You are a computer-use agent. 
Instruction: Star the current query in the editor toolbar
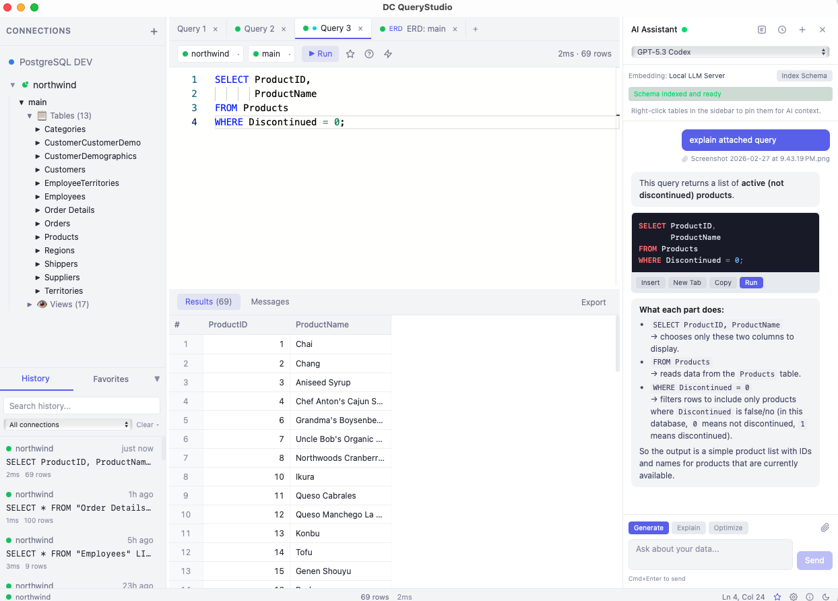click(x=350, y=54)
